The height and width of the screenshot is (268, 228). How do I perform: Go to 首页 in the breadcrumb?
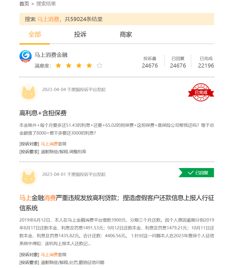pyautogui.click(x=24, y=4)
